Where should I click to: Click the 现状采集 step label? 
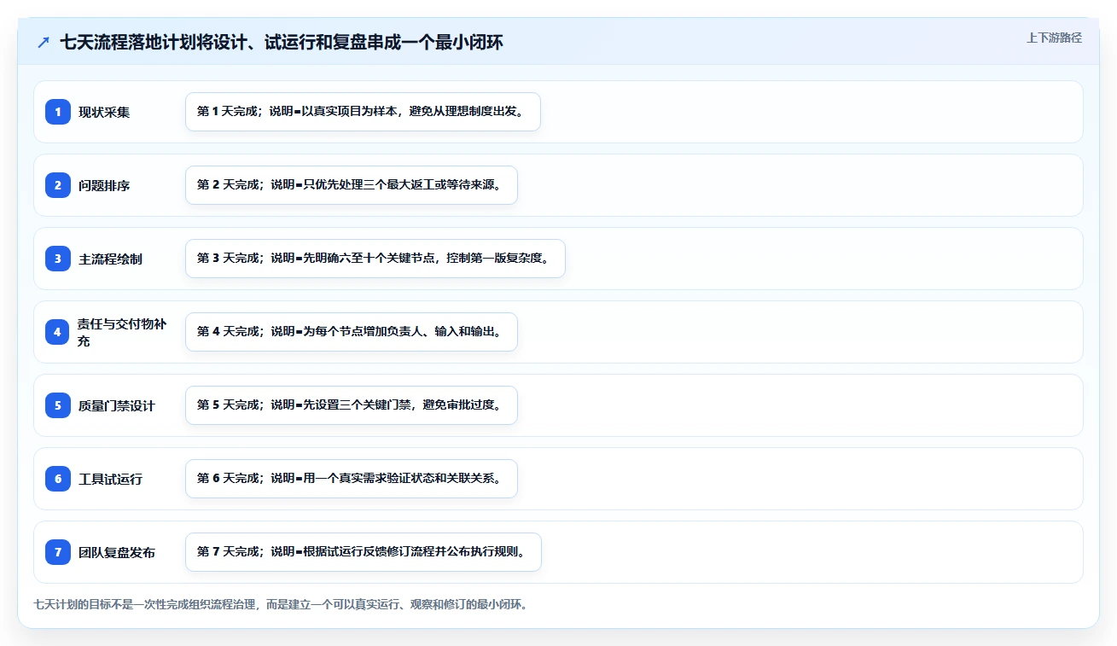[104, 112]
